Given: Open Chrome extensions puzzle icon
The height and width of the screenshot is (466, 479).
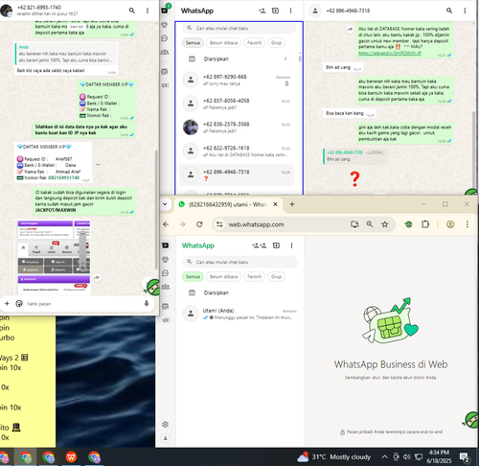Looking at the screenshot, I should pos(425,224).
